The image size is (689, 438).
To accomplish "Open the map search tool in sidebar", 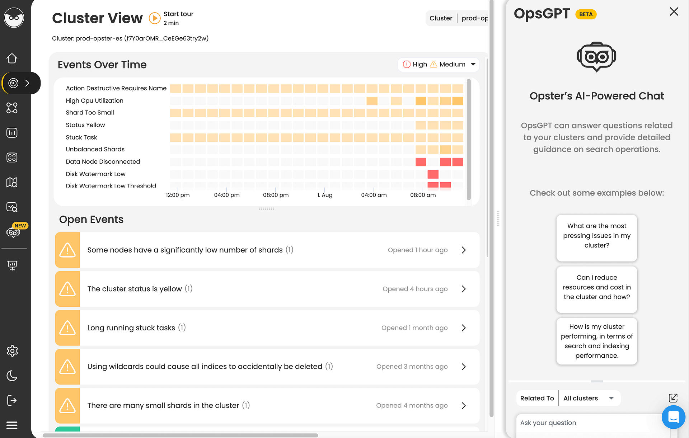I will point(12,183).
